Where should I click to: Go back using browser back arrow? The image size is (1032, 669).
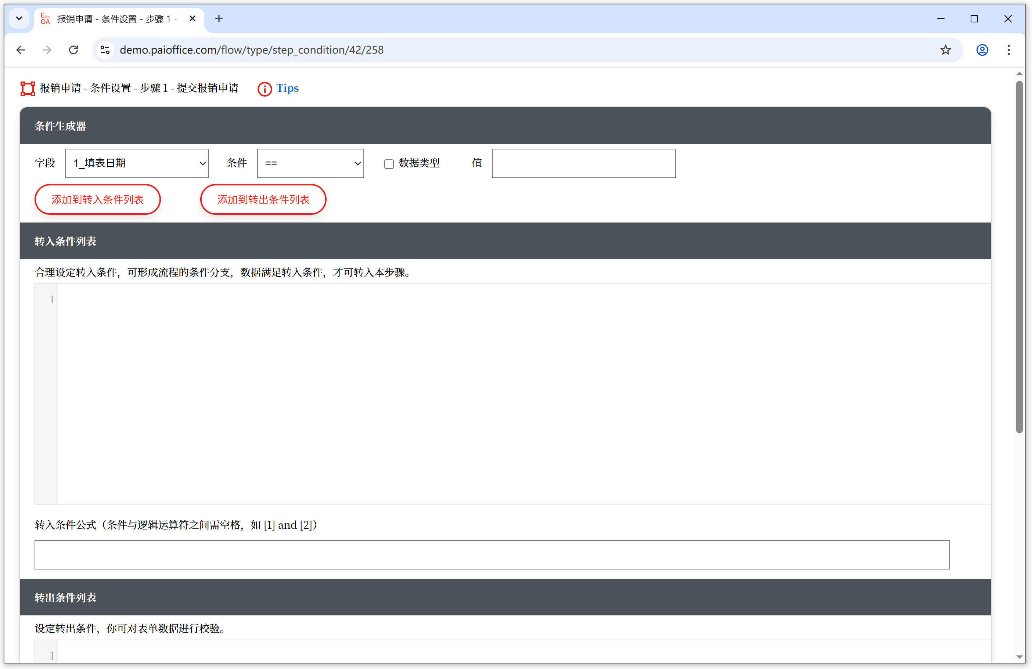click(21, 50)
